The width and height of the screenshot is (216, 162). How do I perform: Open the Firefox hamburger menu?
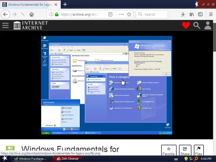pos(211,14)
